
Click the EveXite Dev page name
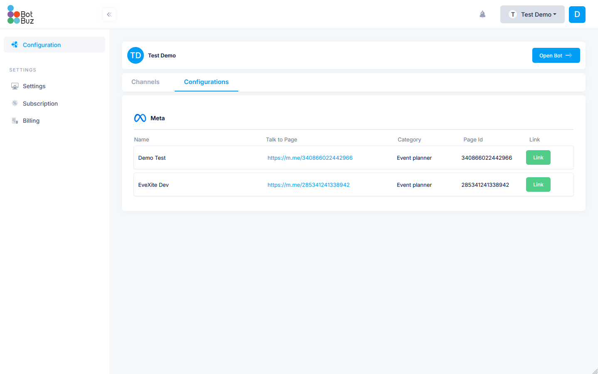pyautogui.click(x=153, y=185)
